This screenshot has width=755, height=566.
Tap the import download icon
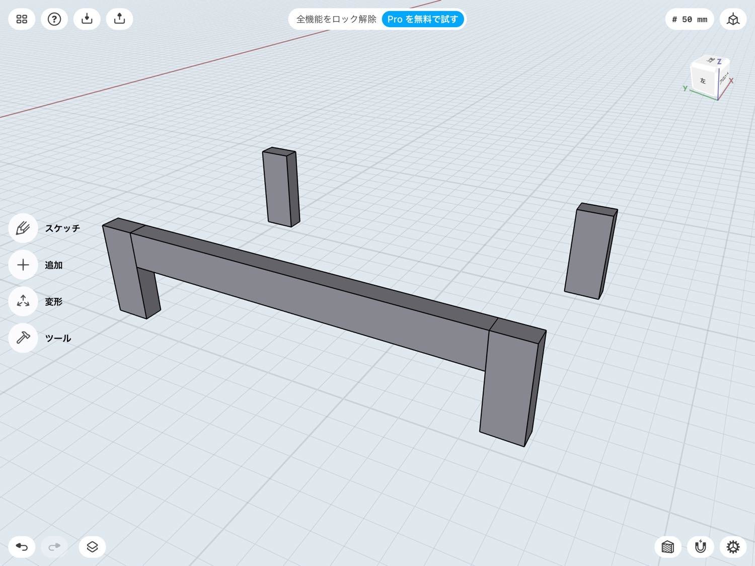[x=87, y=19]
